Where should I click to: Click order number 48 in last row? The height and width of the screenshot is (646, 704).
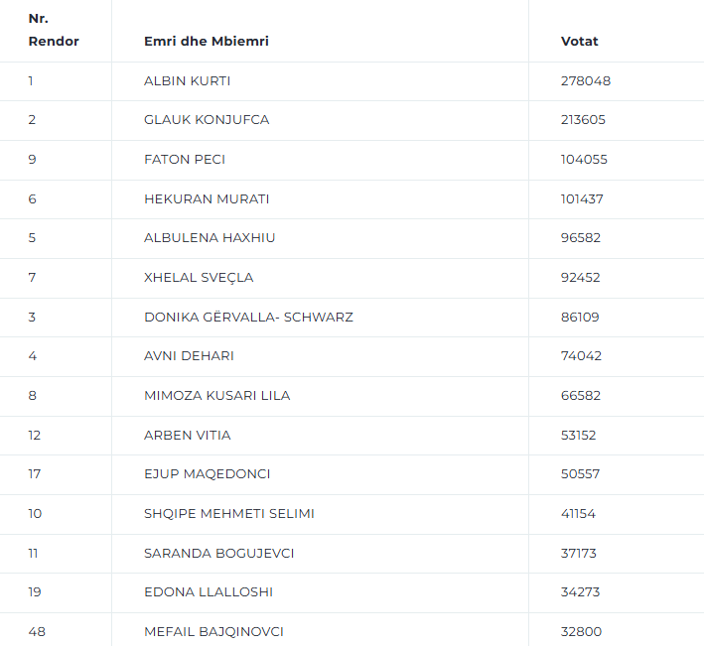pos(37,632)
